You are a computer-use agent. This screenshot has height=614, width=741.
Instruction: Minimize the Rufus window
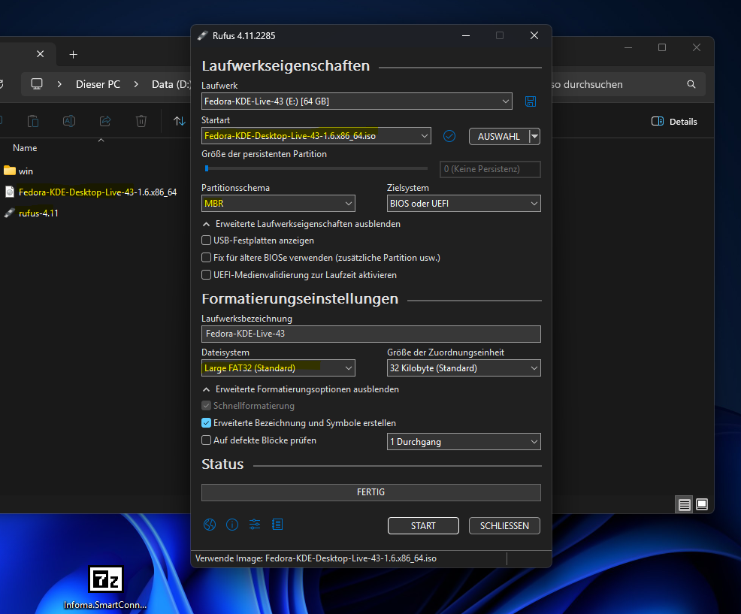(466, 36)
